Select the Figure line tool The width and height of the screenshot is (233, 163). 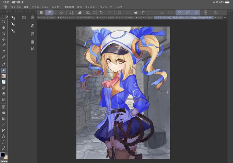(3, 125)
